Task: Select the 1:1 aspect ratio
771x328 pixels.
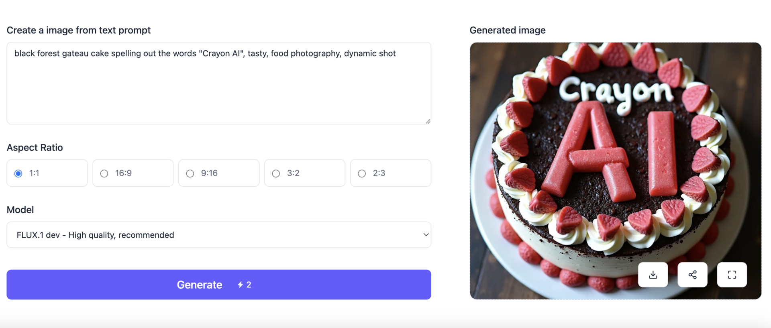Action: tap(18, 173)
